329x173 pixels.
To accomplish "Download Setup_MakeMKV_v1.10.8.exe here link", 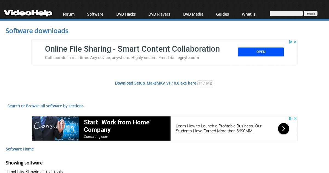I will click(155, 83).
